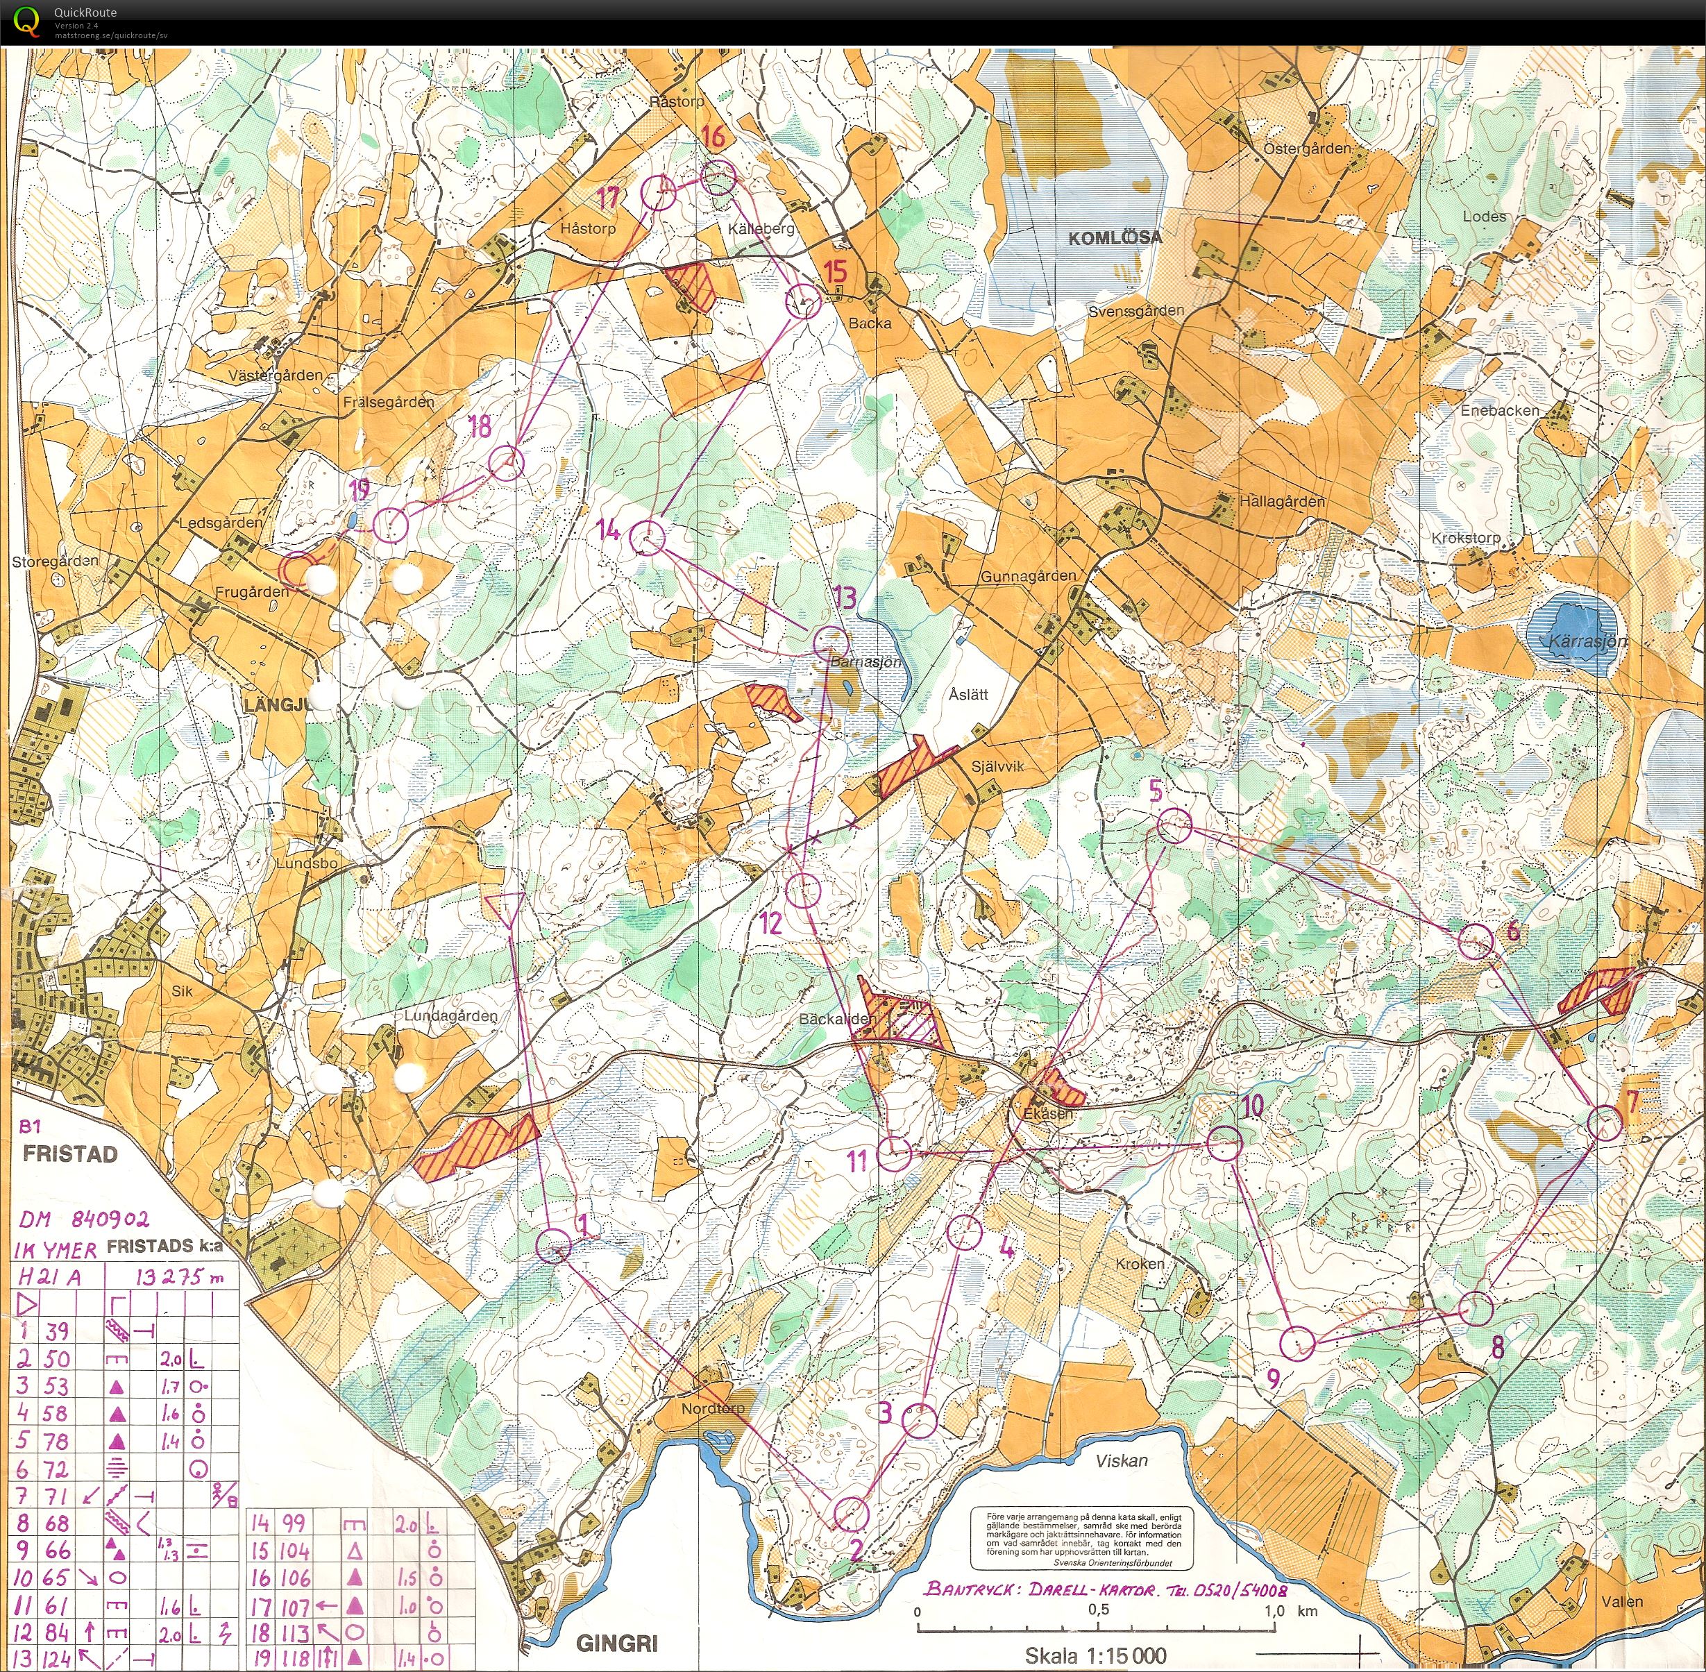This screenshot has width=1706, height=1672.
Task: Select the Åslätt label
Action: click(x=968, y=694)
